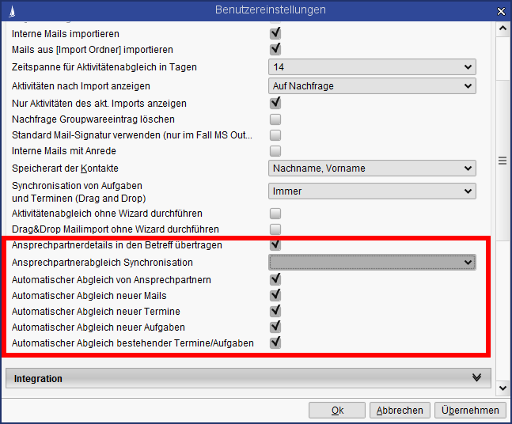This screenshot has height=424, width=512.
Task: Uncheck Automatischer Abgleich neuer Mails
Action: click(x=275, y=295)
